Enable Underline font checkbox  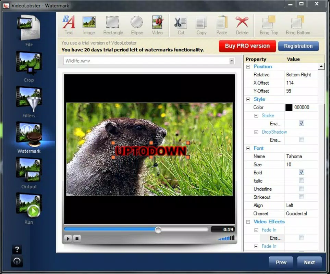click(x=301, y=189)
